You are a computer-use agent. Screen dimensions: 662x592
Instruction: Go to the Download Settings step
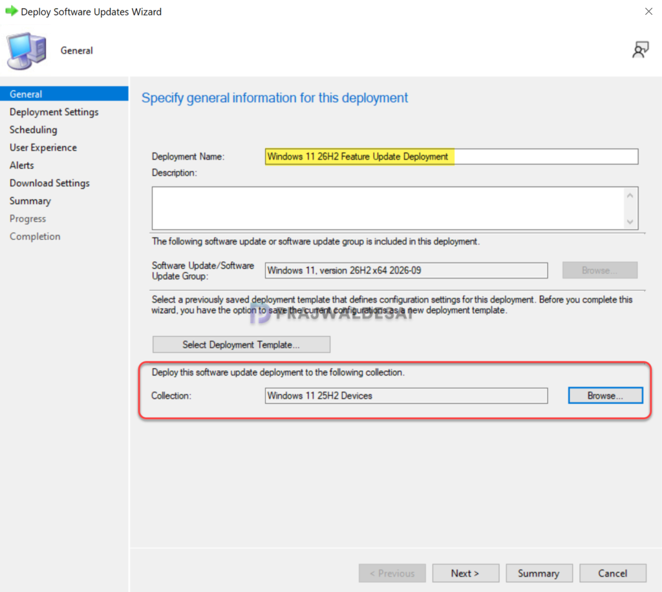pyautogui.click(x=49, y=183)
